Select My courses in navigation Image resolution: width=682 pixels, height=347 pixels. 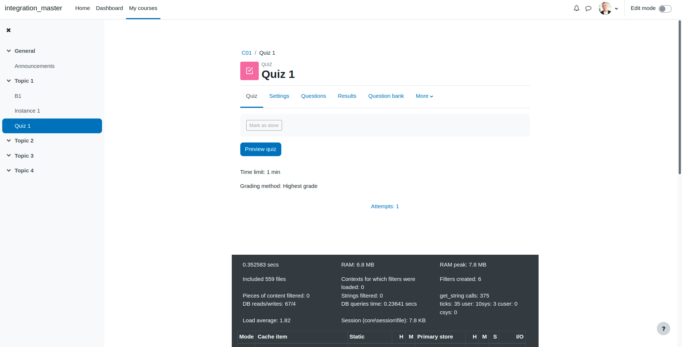(143, 8)
